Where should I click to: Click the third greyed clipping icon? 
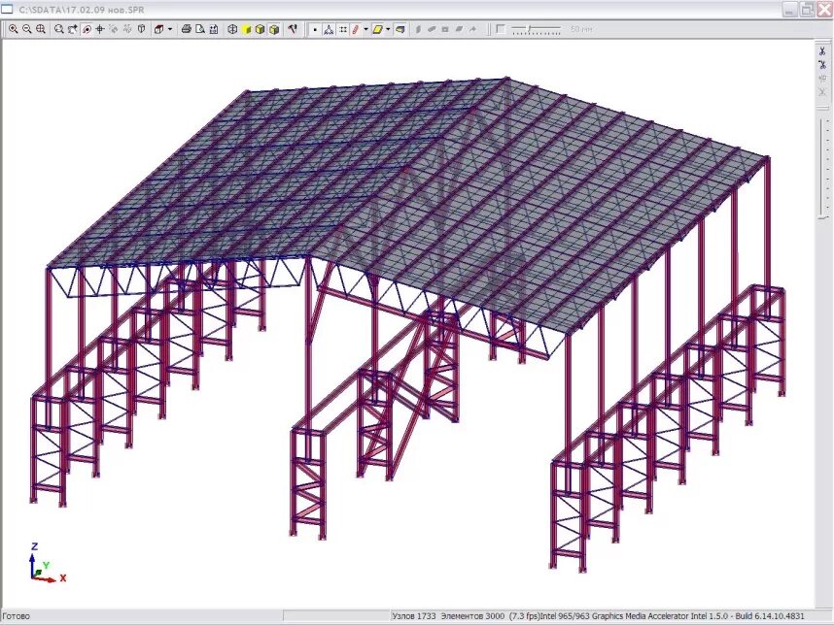coord(822,79)
